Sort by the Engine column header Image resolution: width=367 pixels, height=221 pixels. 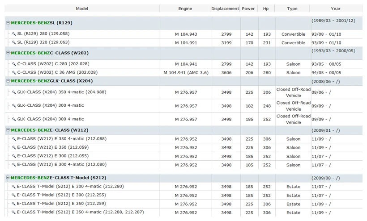[185, 8]
